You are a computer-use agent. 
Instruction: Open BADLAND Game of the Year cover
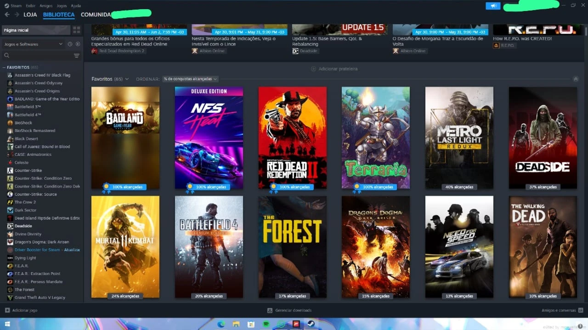tap(125, 138)
